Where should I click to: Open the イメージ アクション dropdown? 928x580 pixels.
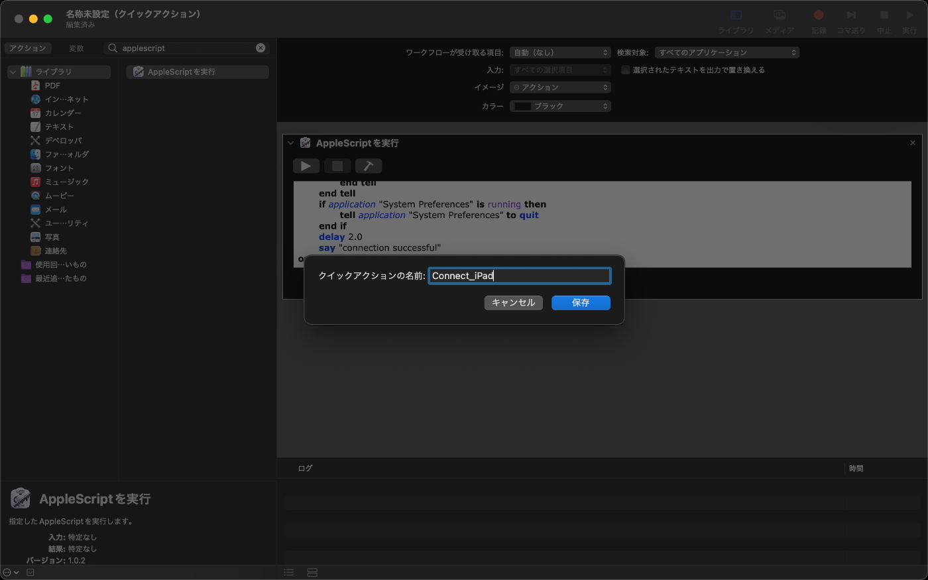pos(560,87)
